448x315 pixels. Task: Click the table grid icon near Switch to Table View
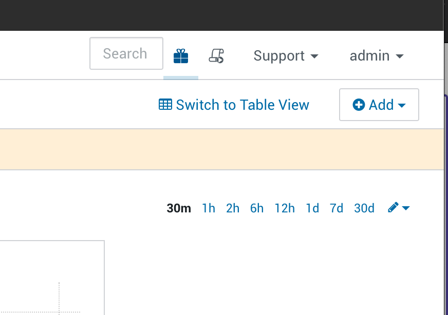[165, 104]
